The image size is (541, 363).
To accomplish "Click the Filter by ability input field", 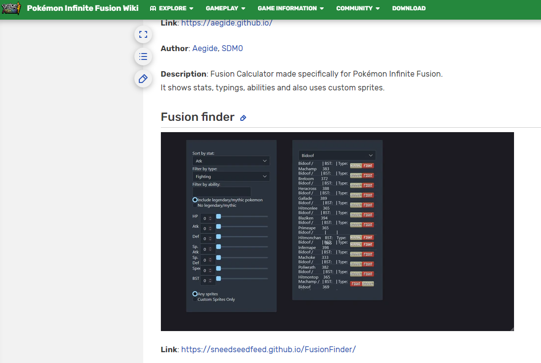I will 222,192.
